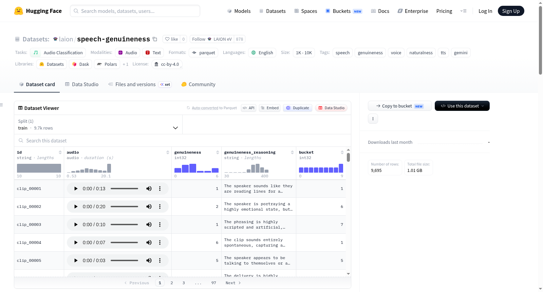Switch to the Dataset card tab

point(37,84)
